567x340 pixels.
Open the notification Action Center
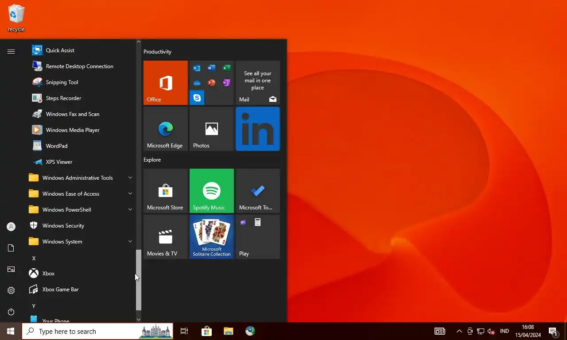coord(553,331)
